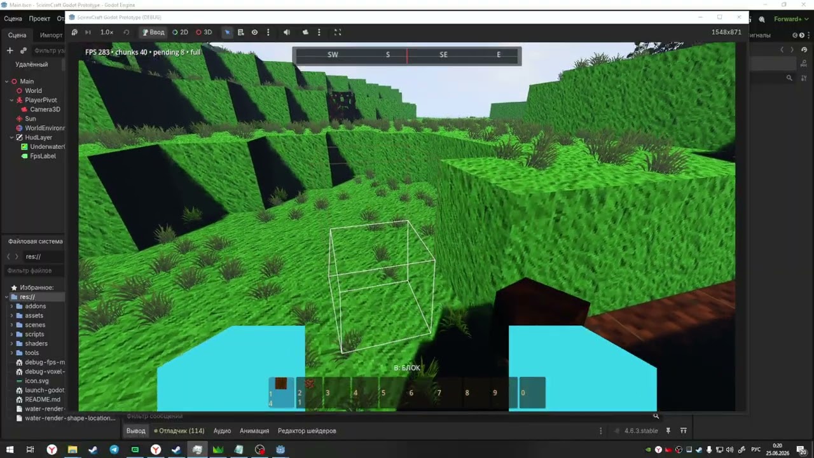Click hotbar slot 3 in the game
Image resolution: width=814 pixels, height=458 pixels.
(336, 392)
